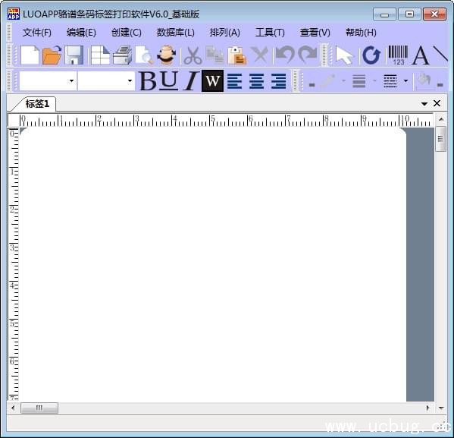Click the line thickness icon
Image resolution: width=454 pixels, height=438 pixels.
pos(359,81)
